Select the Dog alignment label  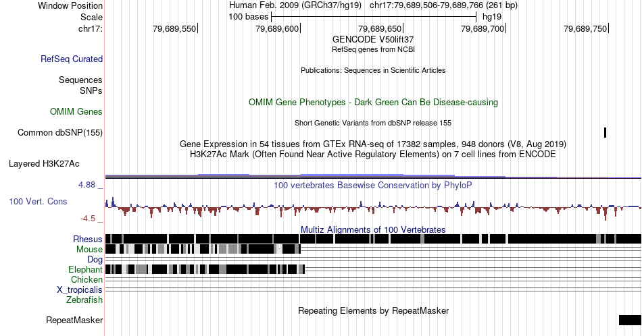click(x=95, y=260)
